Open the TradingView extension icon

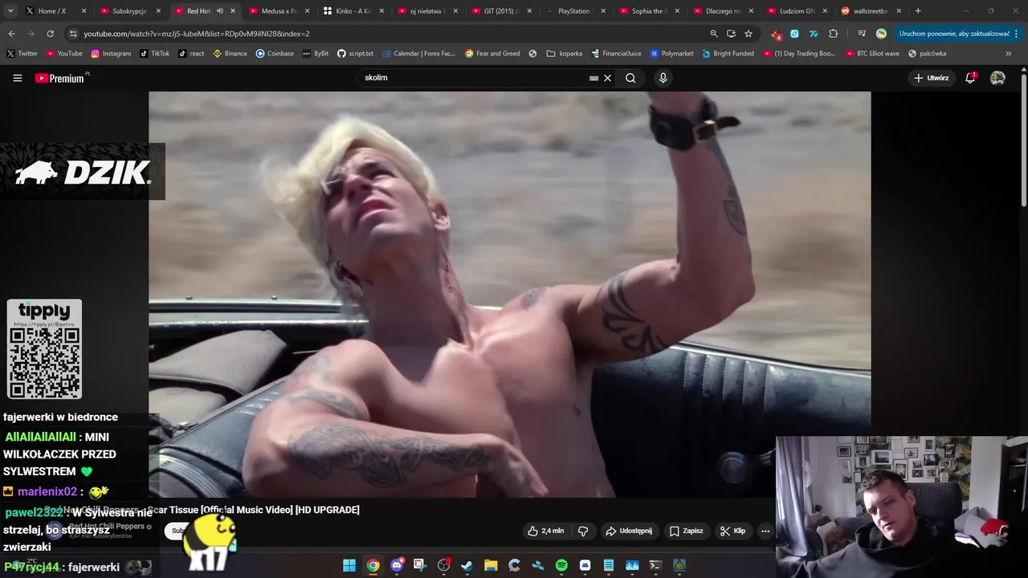814,34
